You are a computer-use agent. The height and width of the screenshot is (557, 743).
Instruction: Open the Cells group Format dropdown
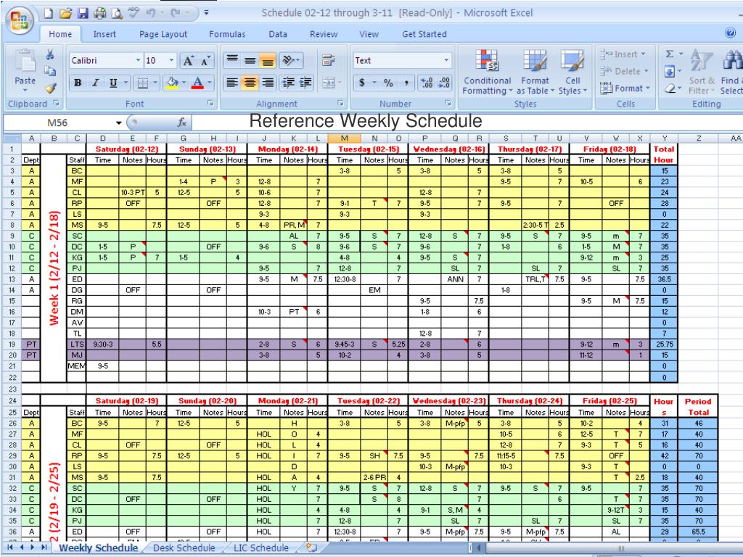click(625, 88)
